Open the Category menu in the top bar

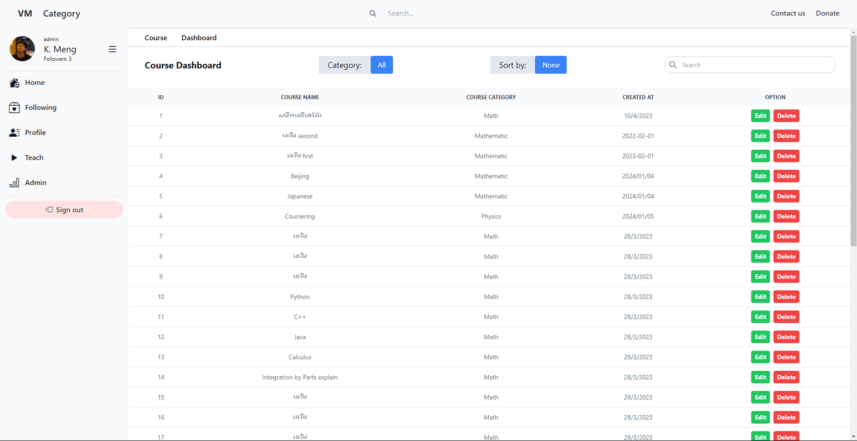61,13
